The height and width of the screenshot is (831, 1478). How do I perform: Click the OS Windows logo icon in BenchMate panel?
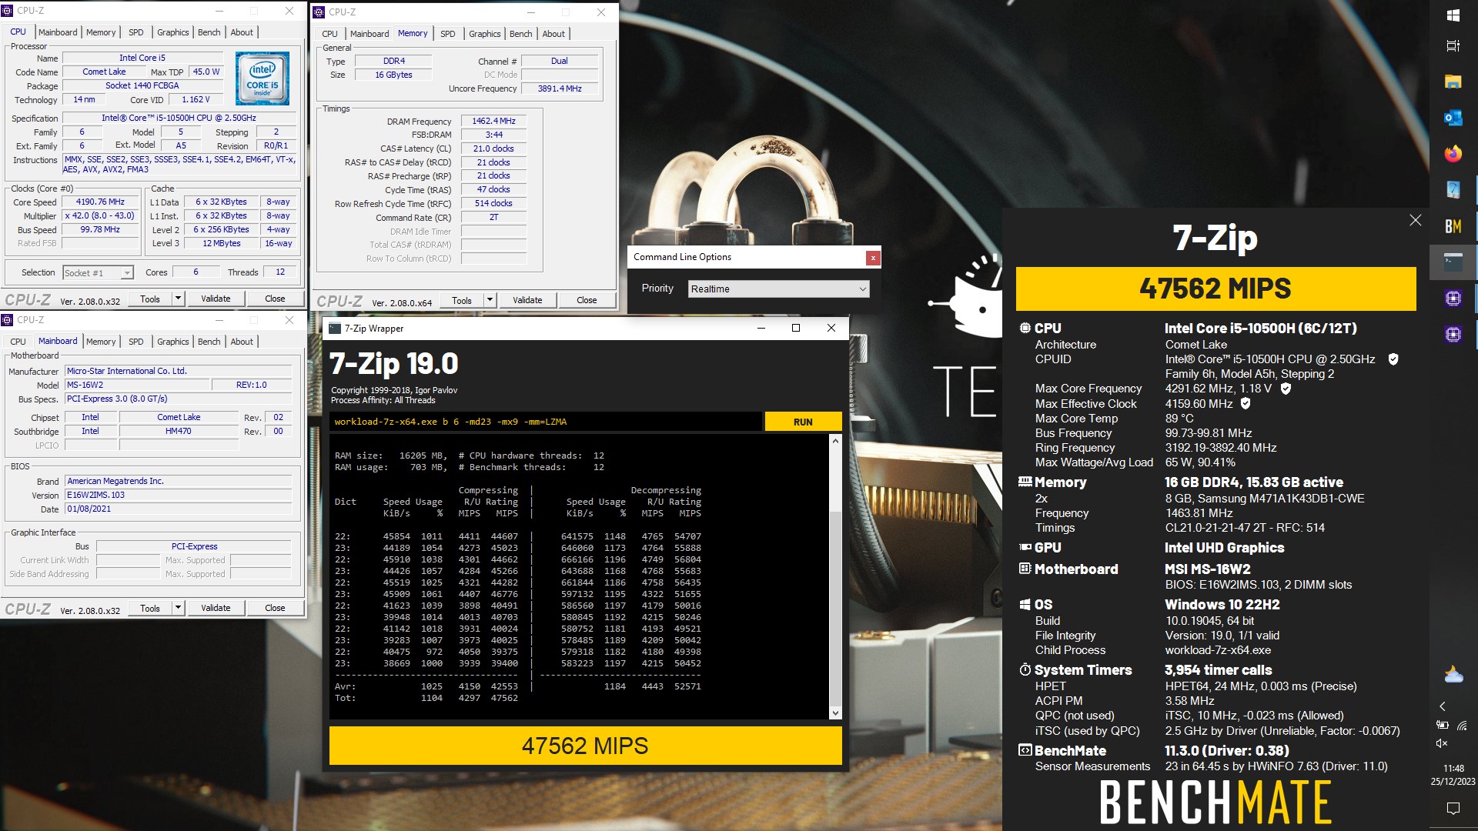tap(1025, 605)
